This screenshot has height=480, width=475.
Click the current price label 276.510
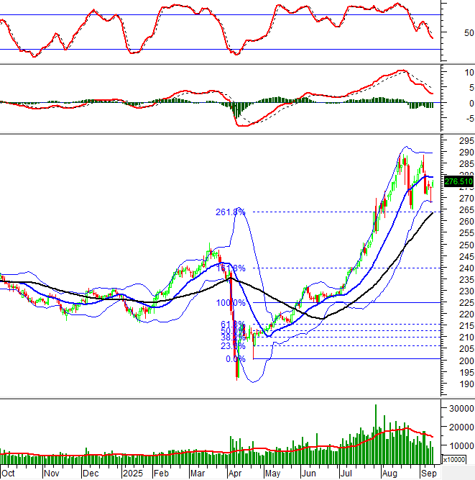[x=457, y=181]
